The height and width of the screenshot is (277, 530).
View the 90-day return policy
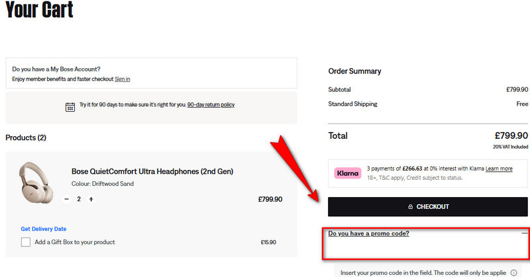tap(211, 104)
